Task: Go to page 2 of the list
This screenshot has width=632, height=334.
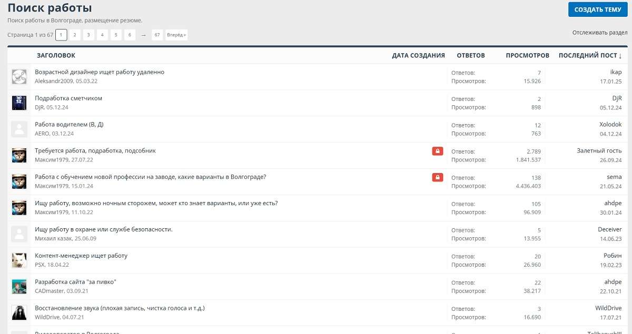Action: (x=75, y=35)
